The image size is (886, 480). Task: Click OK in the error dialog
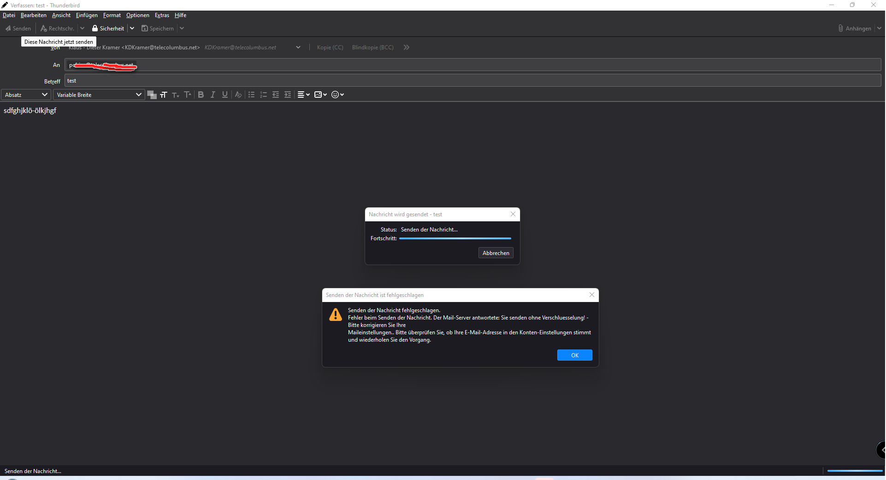tap(574, 355)
